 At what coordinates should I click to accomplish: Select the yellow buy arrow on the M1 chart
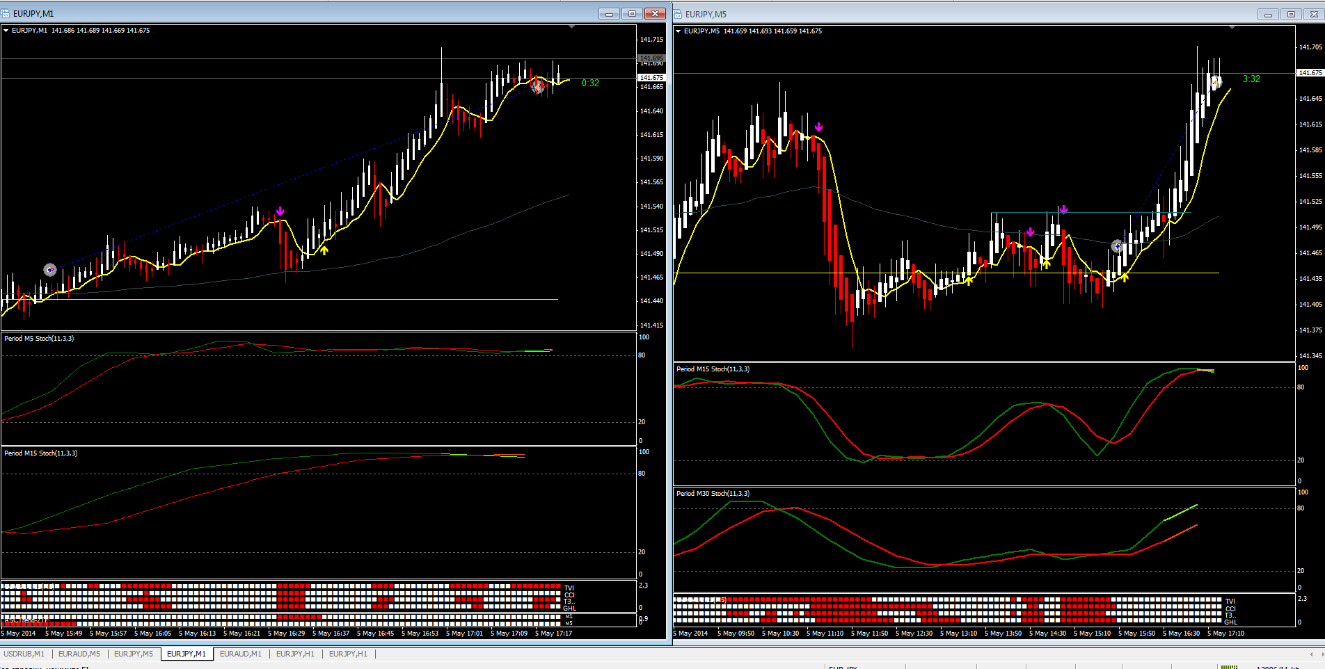pos(324,250)
